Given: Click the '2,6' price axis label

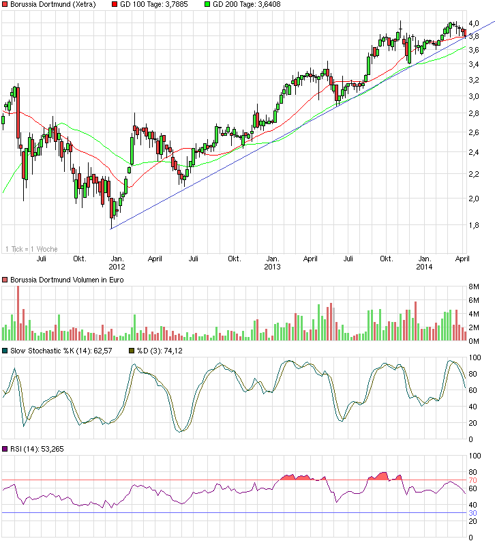Looking at the screenshot, I should (x=474, y=132).
